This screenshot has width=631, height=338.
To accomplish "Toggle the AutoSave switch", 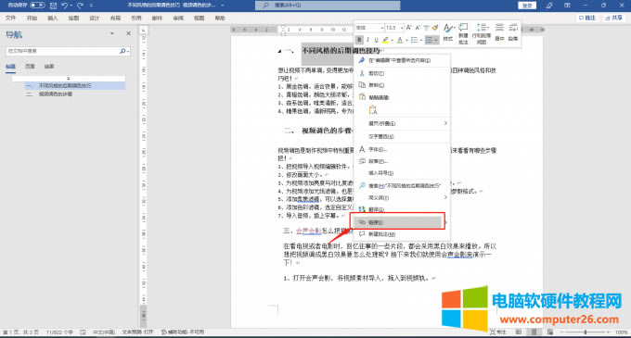I will click(37, 6).
